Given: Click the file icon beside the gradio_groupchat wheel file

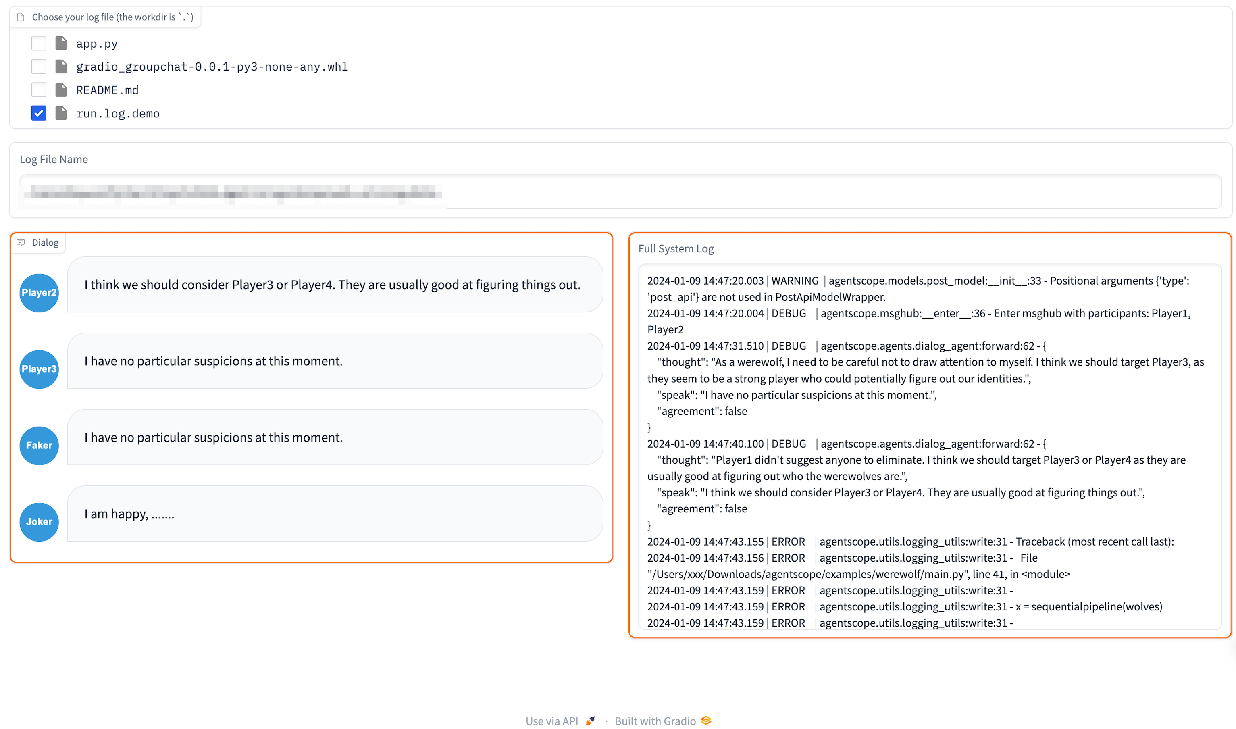Looking at the screenshot, I should point(61,66).
